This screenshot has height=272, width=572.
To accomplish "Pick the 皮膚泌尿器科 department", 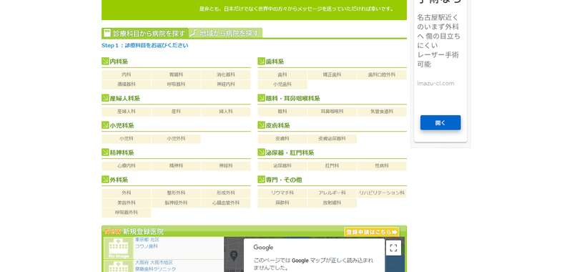I will pyautogui.click(x=332, y=139).
